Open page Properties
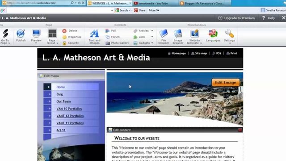Viewport: 286px width, 161px height. click(x=72, y=37)
